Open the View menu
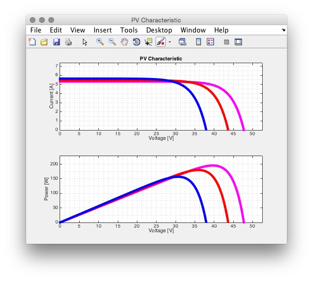This screenshot has width=313, height=281. (x=78, y=30)
